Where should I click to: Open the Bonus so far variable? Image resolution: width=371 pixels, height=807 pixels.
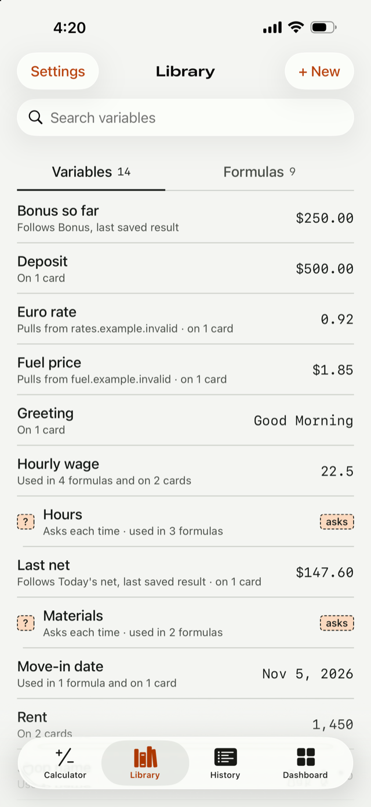click(x=185, y=218)
